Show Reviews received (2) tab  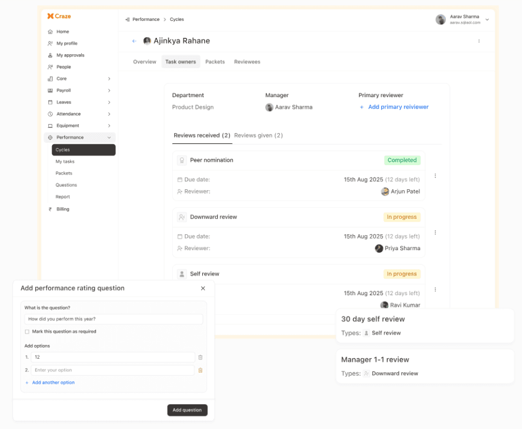pyautogui.click(x=202, y=136)
